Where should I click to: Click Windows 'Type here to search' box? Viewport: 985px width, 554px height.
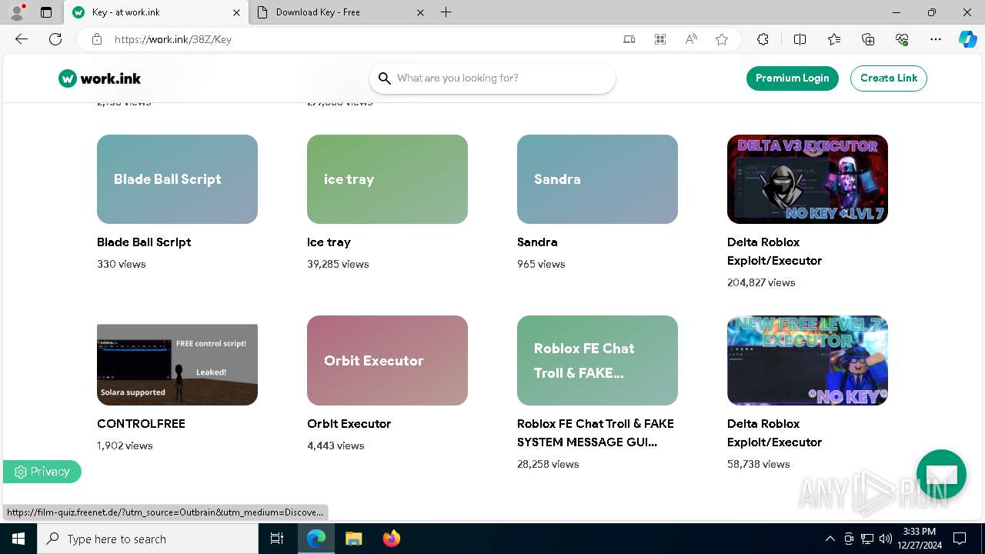(148, 539)
